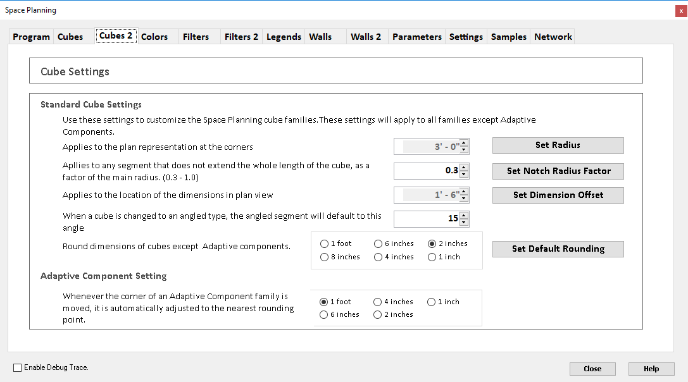Viewport: 688px width, 382px height.
Task: Increase the notch radius factor spinner
Action: point(464,168)
